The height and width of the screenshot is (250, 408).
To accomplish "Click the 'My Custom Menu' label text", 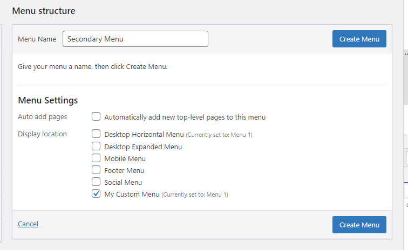I will click(x=132, y=194).
